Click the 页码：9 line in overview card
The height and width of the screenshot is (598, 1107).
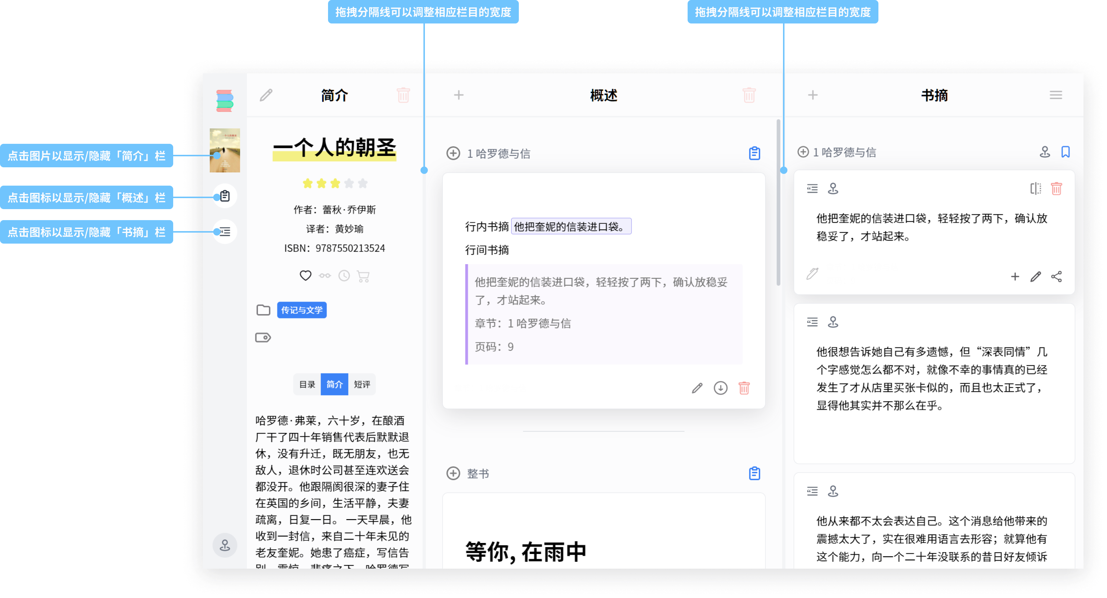point(494,347)
